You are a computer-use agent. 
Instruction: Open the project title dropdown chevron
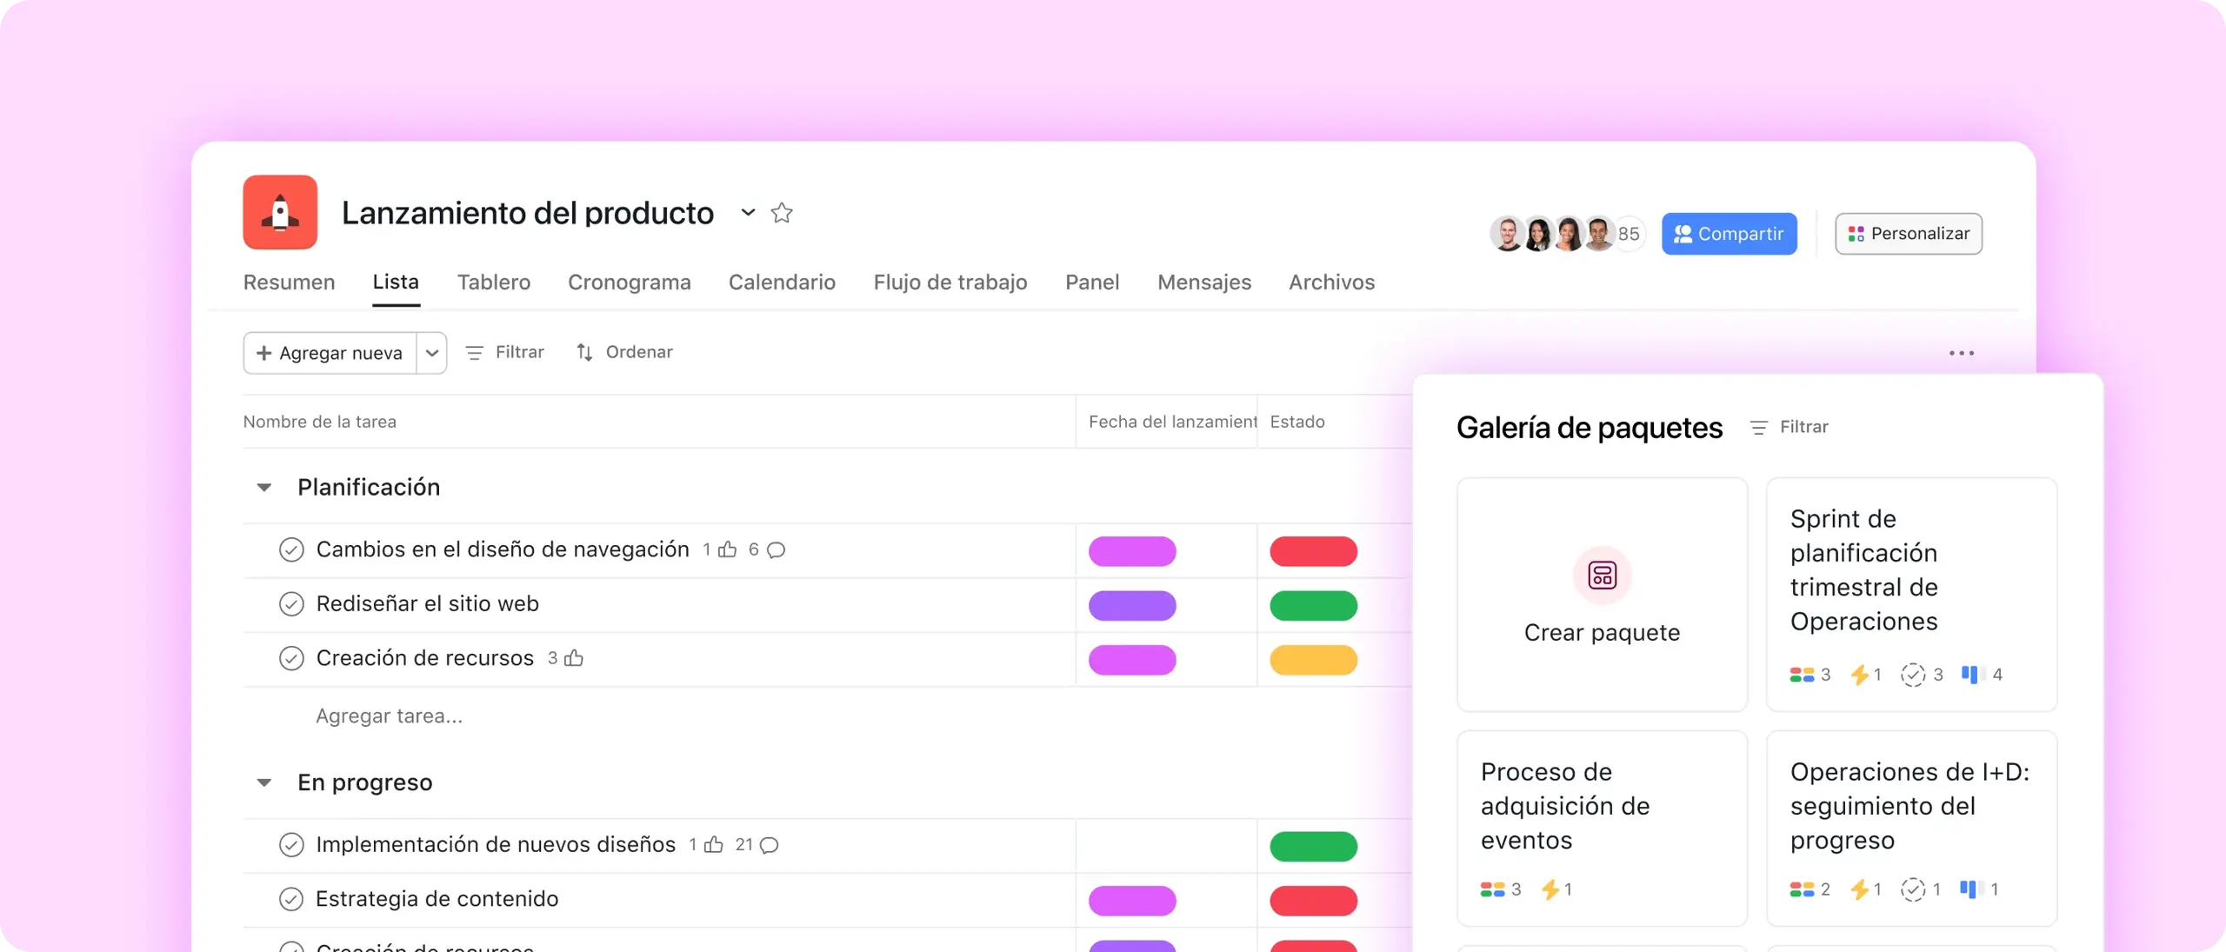(x=748, y=213)
